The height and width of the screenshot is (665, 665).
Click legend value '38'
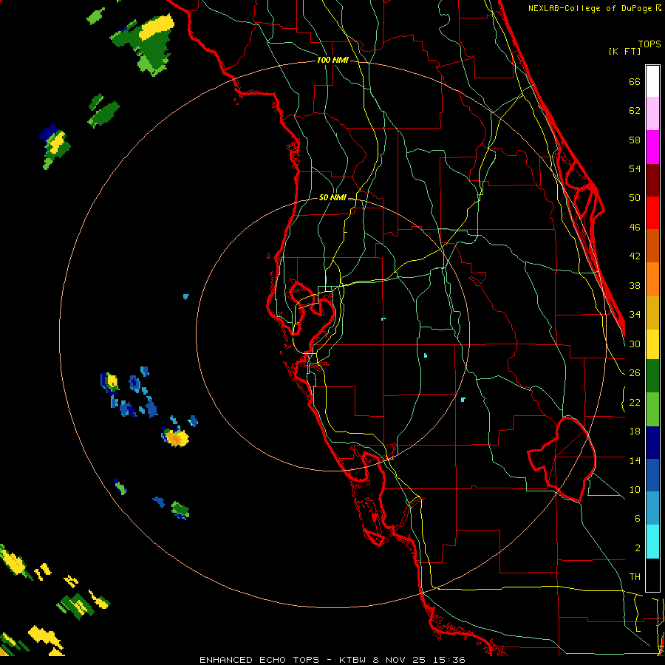pyautogui.click(x=635, y=286)
